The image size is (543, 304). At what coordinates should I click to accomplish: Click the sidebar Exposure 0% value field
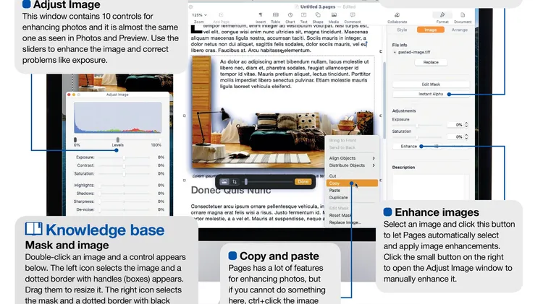coord(455,125)
